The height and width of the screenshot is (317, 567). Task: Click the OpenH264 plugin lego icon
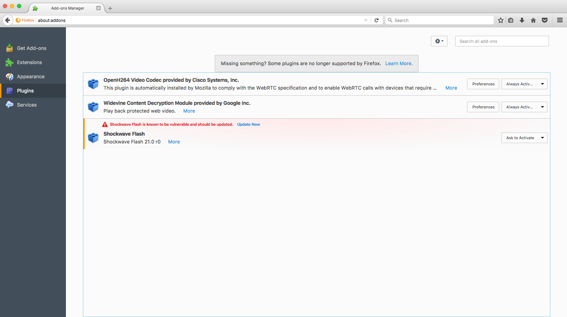(x=93, y=84)
